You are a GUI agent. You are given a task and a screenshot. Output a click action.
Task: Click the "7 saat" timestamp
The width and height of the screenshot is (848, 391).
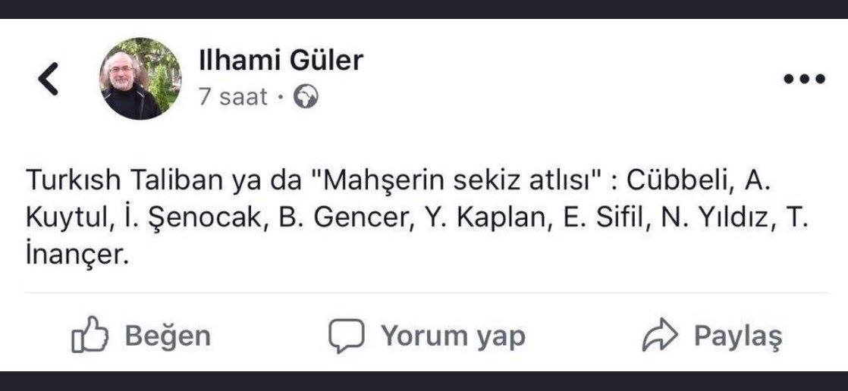(233, 97)
